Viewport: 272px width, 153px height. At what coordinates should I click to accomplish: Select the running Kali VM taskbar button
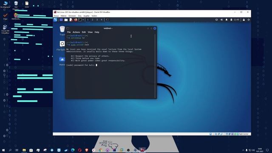point(142,150)
